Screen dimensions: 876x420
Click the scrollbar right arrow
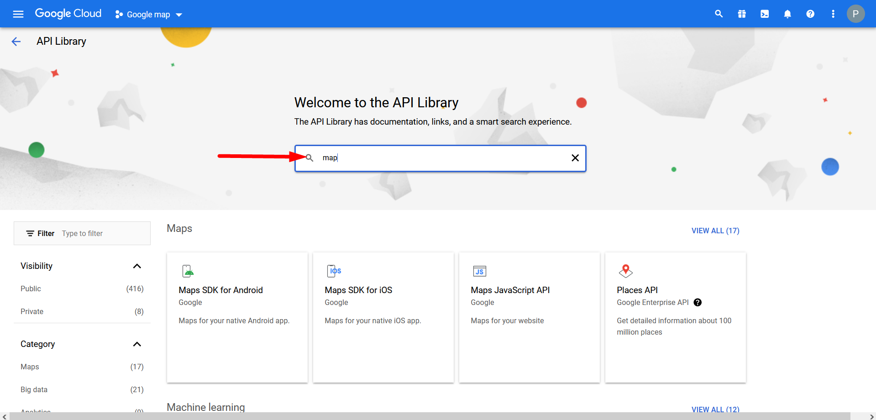[x=871, y=416]
